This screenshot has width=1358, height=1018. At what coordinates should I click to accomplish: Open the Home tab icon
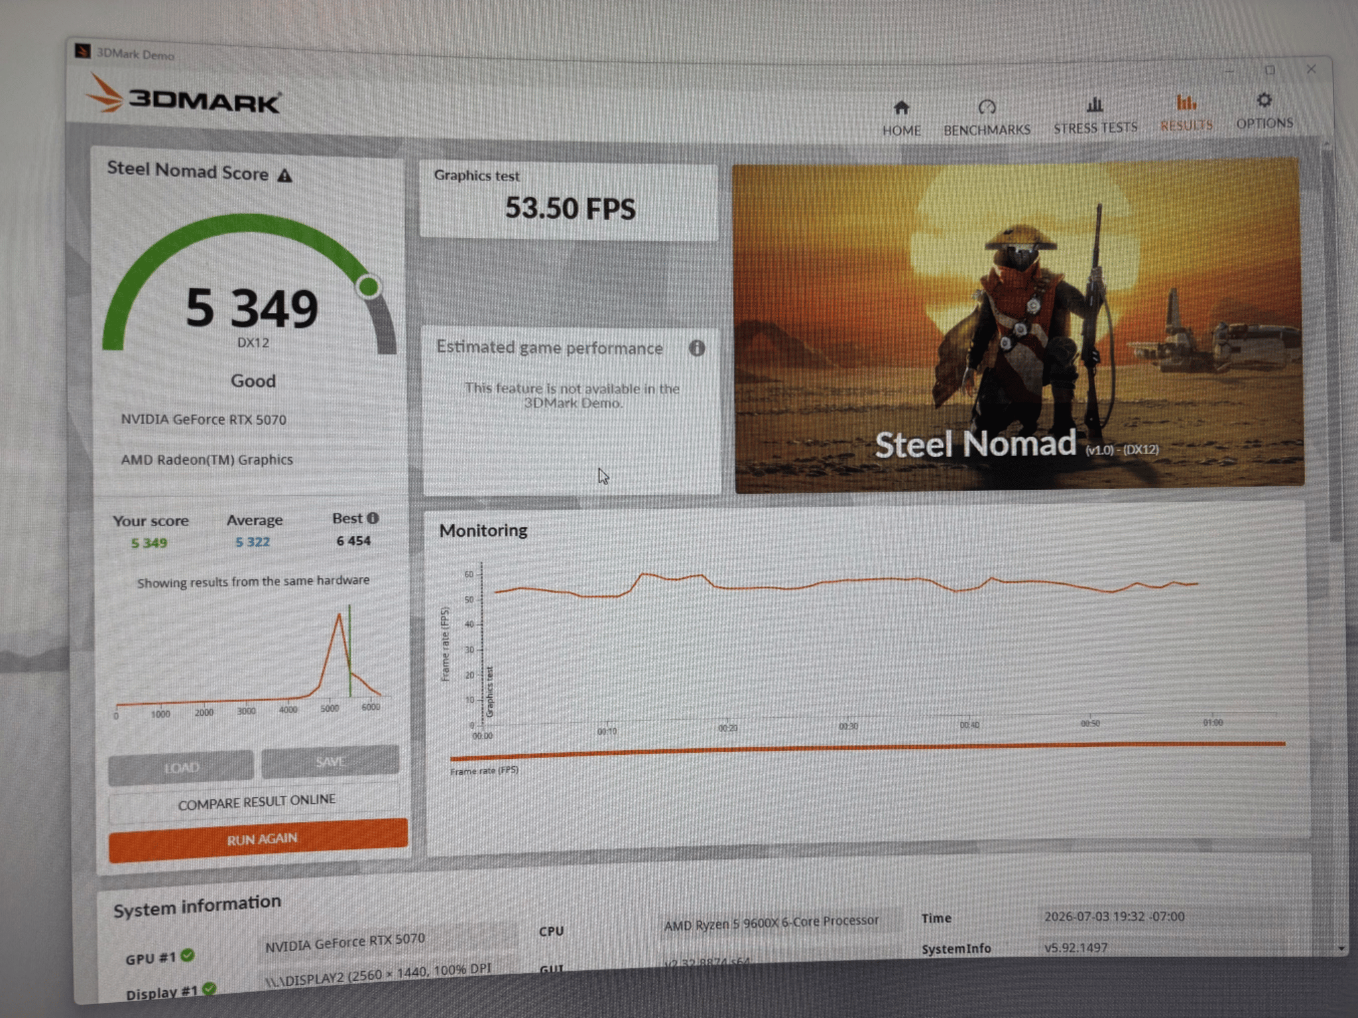901,107
